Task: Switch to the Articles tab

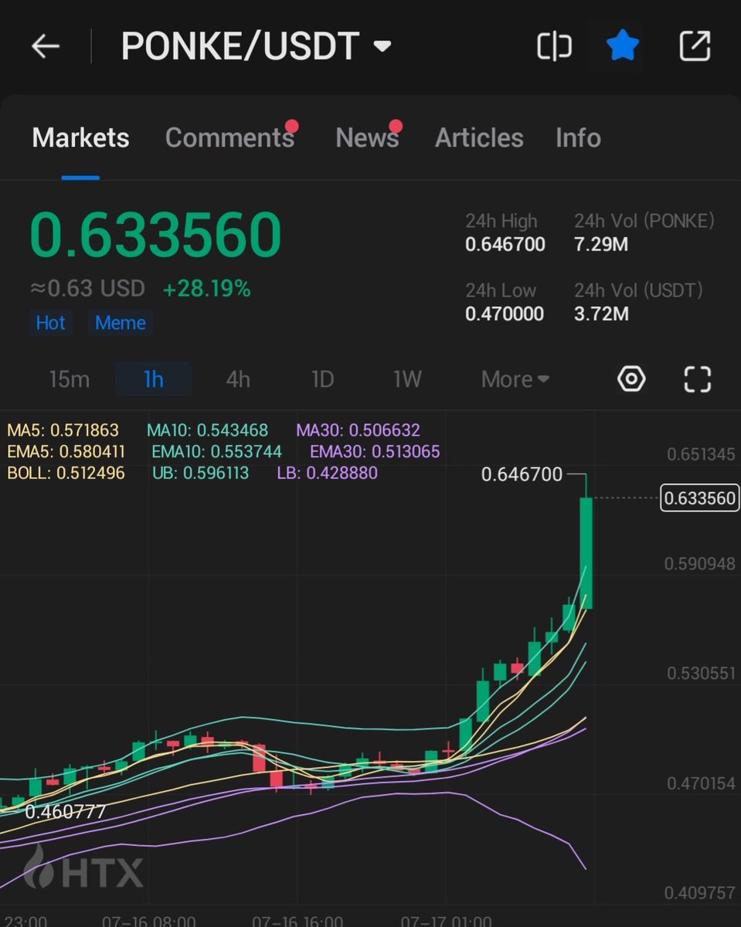Action: (x=479, y=138)
